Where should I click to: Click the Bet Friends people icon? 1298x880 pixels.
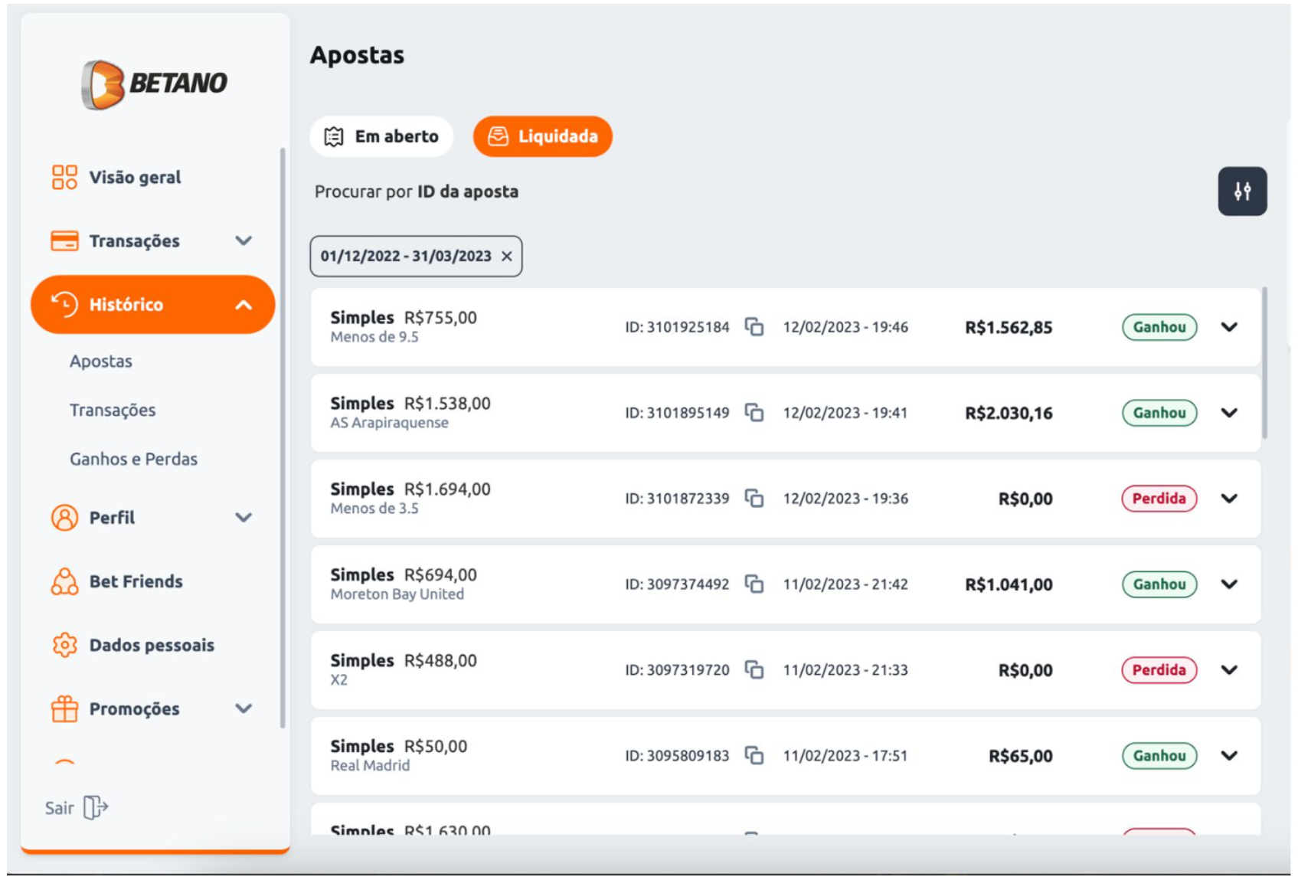point(64,581)
